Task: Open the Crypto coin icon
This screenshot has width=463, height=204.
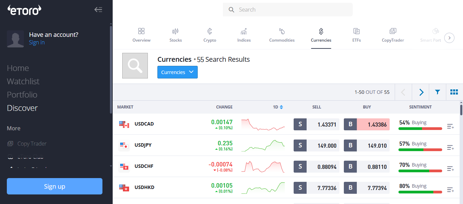Action: [x=210, y=31]
